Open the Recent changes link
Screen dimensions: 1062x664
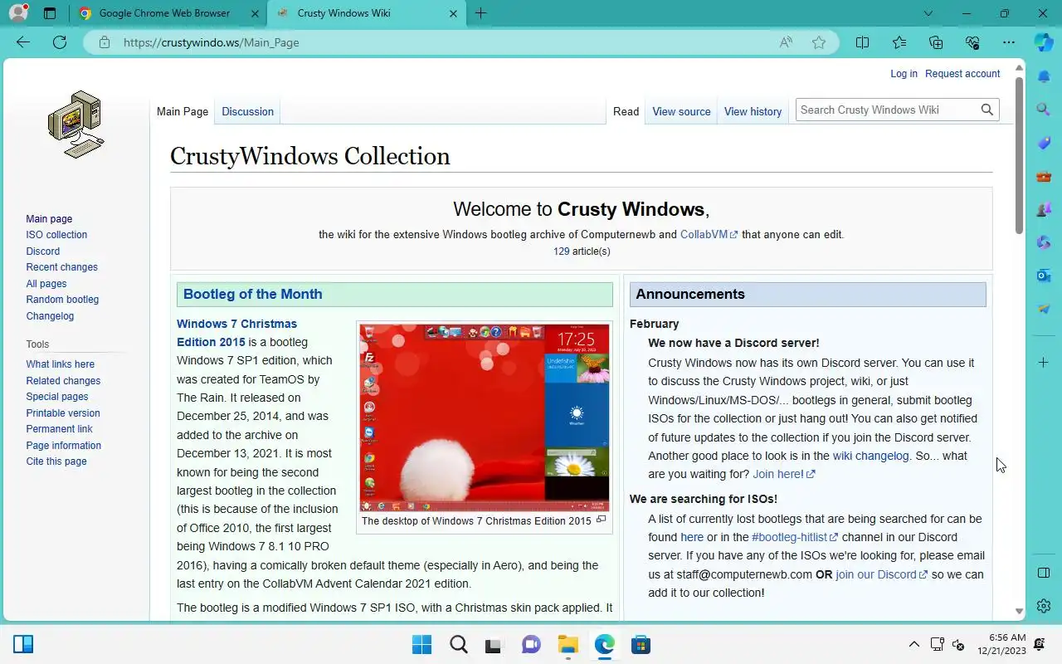pos(61,267)
